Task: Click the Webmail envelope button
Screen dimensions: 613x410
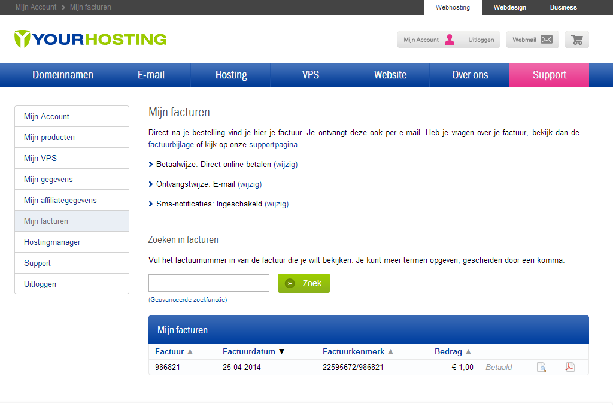Action: coord(532,40)
